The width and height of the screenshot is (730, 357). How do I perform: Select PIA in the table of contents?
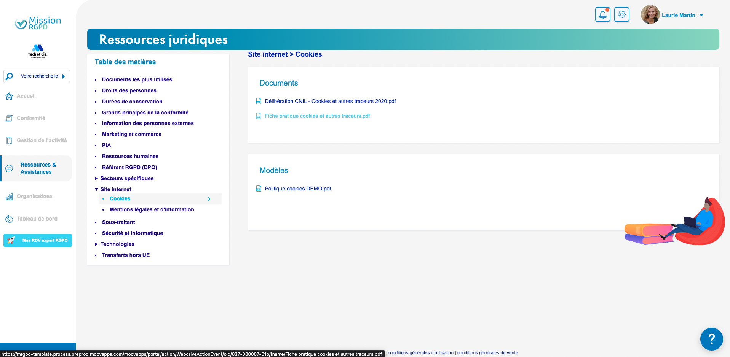pos(106,145)
